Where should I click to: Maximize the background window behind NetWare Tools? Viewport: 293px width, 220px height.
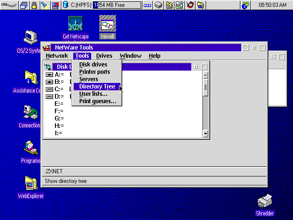pos(282,57)
